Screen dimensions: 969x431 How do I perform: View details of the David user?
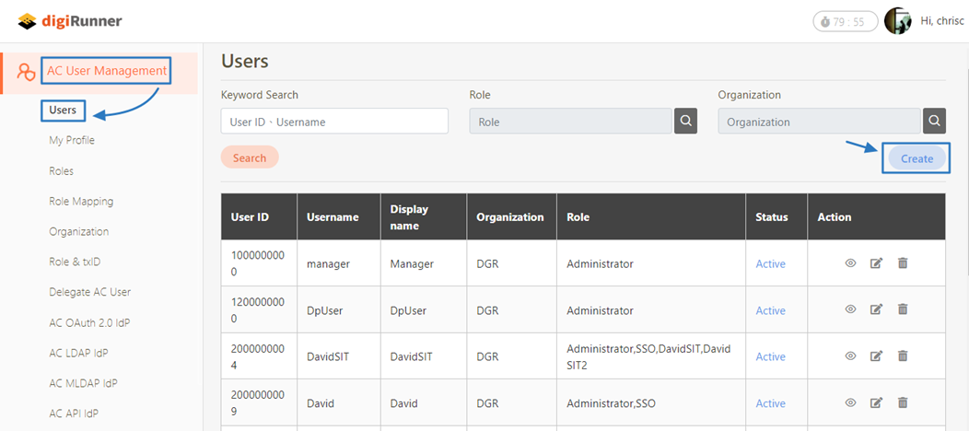pyautogui.click(x=850, y=403)
